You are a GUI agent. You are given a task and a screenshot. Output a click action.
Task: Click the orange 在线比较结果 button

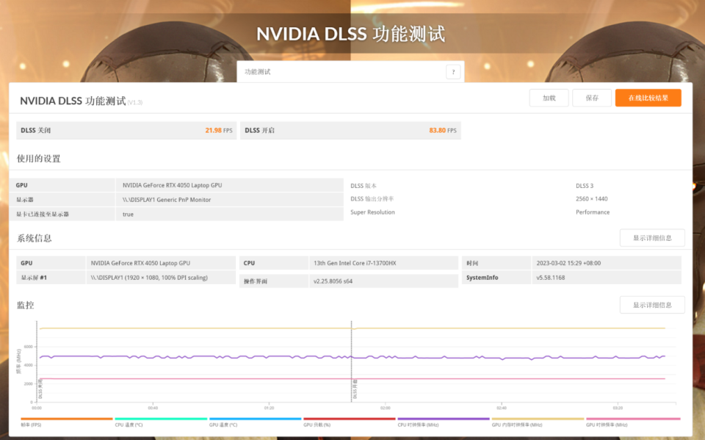click(x=648, y=98)
